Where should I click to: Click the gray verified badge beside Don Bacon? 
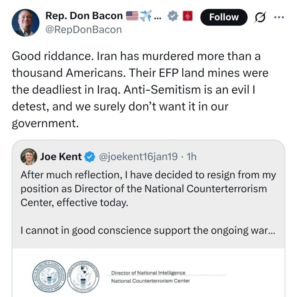172,17
